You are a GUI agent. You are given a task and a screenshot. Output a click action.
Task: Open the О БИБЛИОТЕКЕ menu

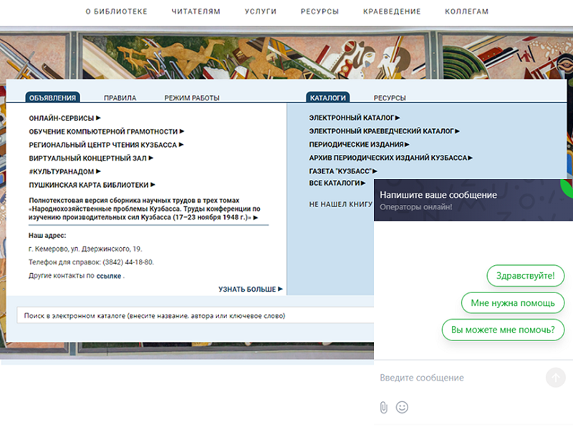(x=116, y=11)
